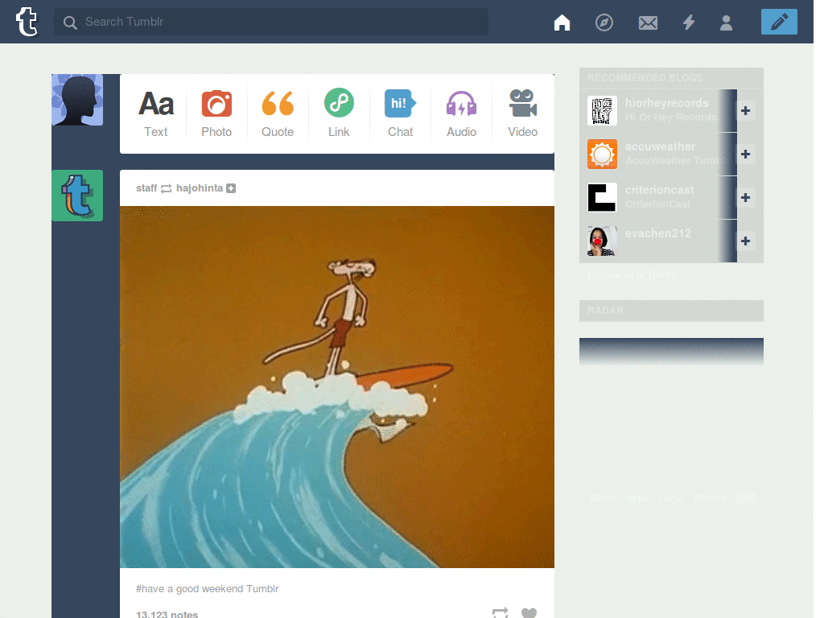This screenshot has height=618, width=824.
Task: Open the Explore compass icon
Action: pyautogui.click(x=604, y=23)
